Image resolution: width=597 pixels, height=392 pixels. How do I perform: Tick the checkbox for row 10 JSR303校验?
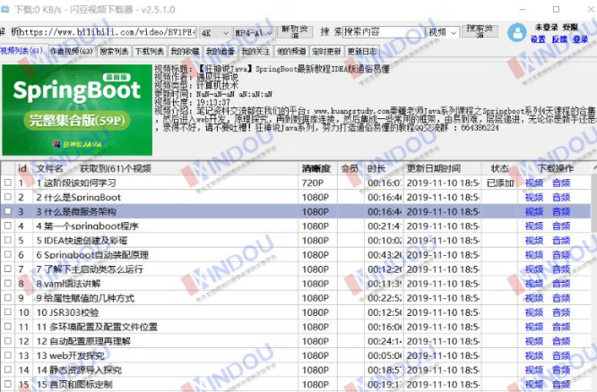(7, 312)
